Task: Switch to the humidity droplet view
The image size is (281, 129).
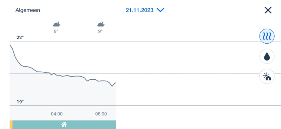Action: (267, 56)
